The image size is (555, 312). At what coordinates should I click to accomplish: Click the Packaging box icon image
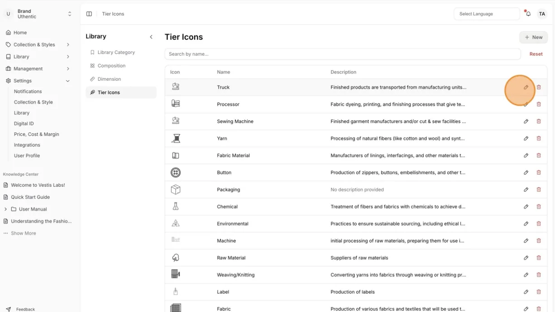(x=176, y=190)
